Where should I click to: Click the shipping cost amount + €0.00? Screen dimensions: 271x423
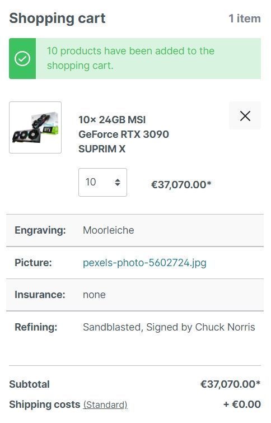[x=242, y=405]
